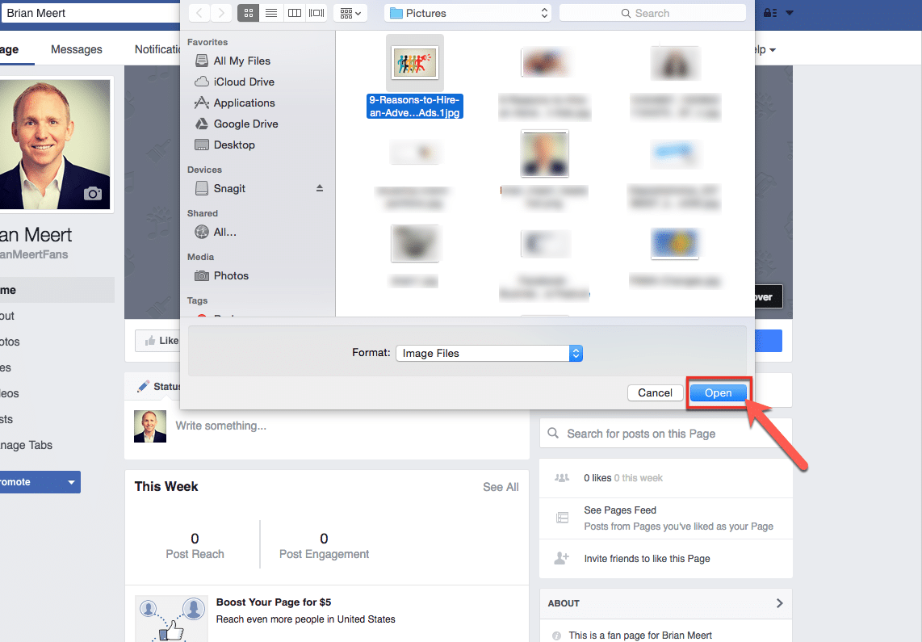Click the camera icon on profile picture
Viewport: 922px width, 642px height.
coord(92,193)
